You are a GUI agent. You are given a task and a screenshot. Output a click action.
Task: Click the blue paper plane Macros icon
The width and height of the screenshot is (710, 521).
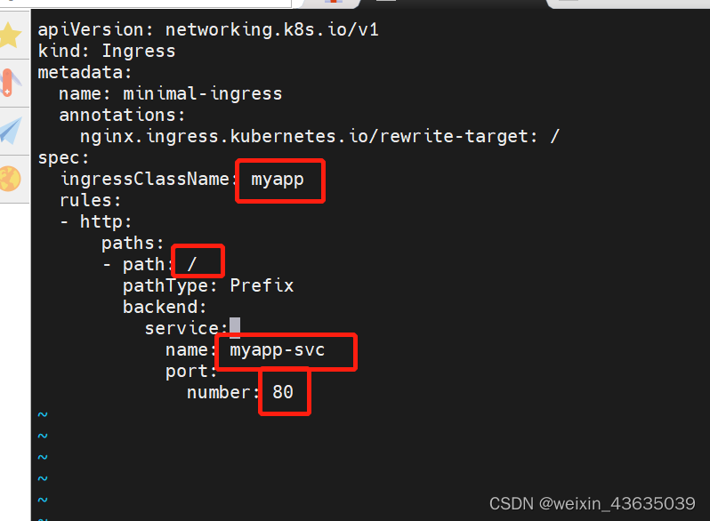[x=10, y=130]
